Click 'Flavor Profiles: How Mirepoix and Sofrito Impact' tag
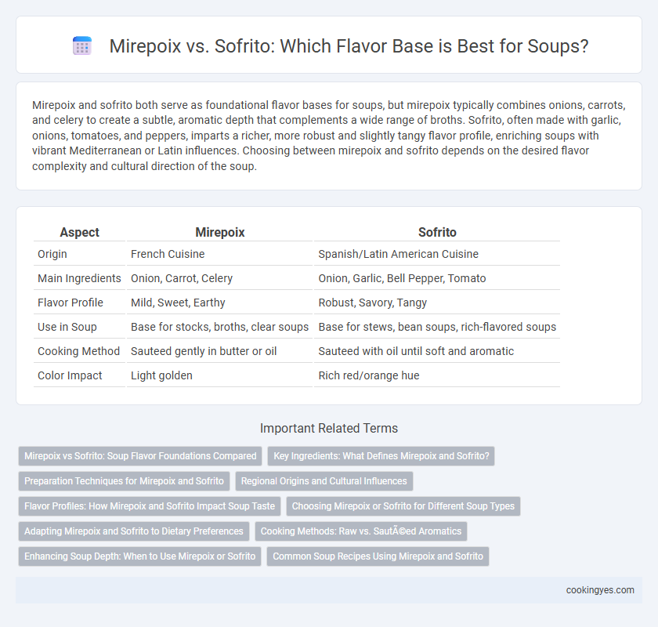The width and height of the screenshot is (658, 627). (150, 506)
